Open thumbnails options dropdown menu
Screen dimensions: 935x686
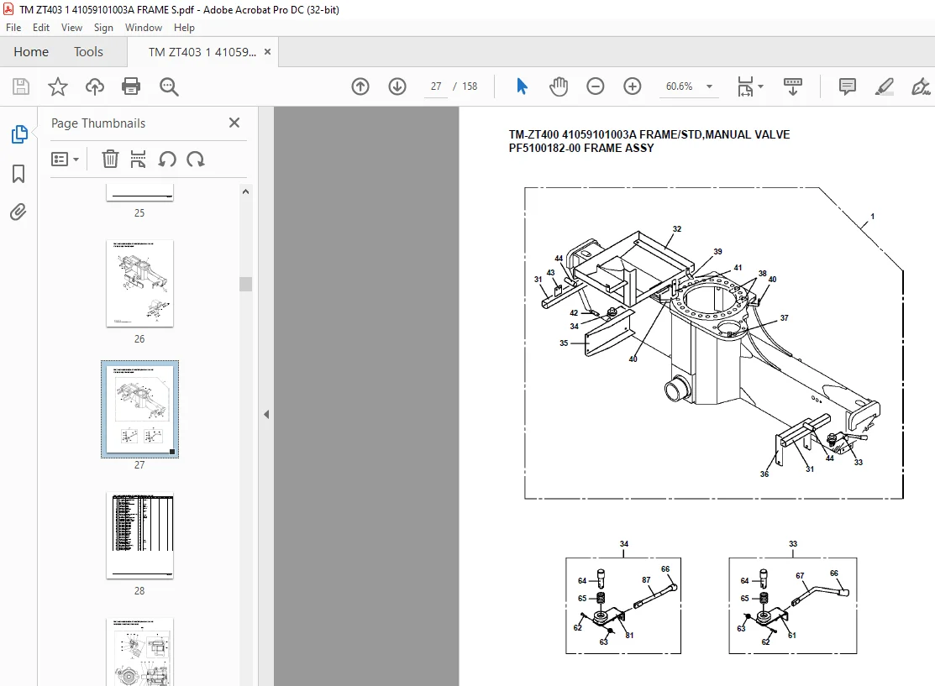65,160
